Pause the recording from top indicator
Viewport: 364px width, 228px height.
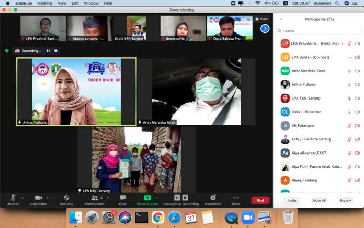coord(48,51)
